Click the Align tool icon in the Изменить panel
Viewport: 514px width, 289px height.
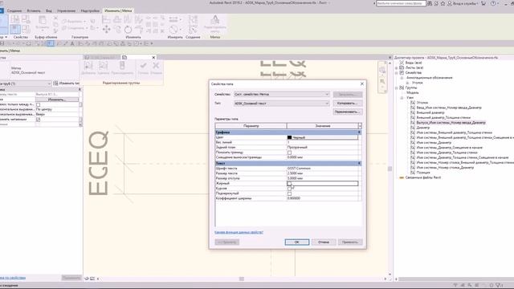coord(106,19)
